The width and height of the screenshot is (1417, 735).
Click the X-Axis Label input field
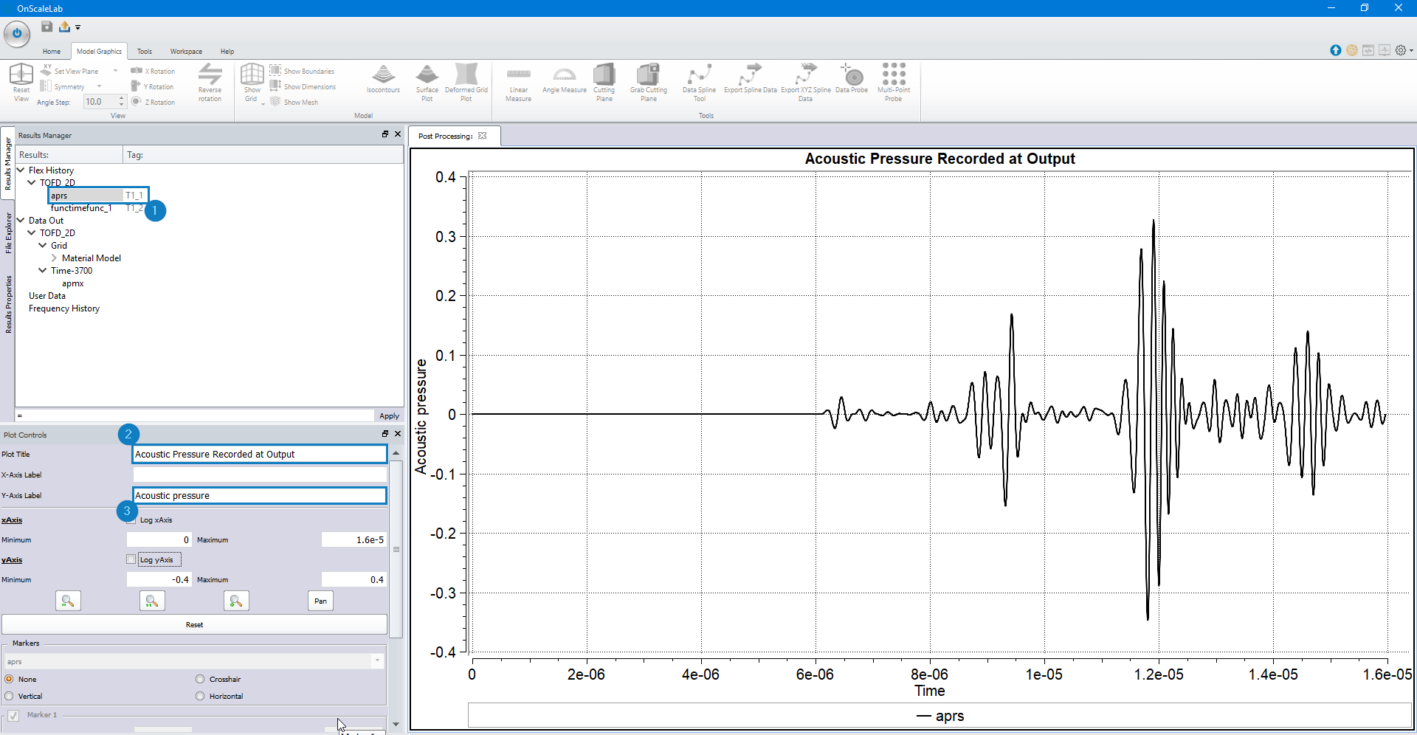[x=260, y=475]
